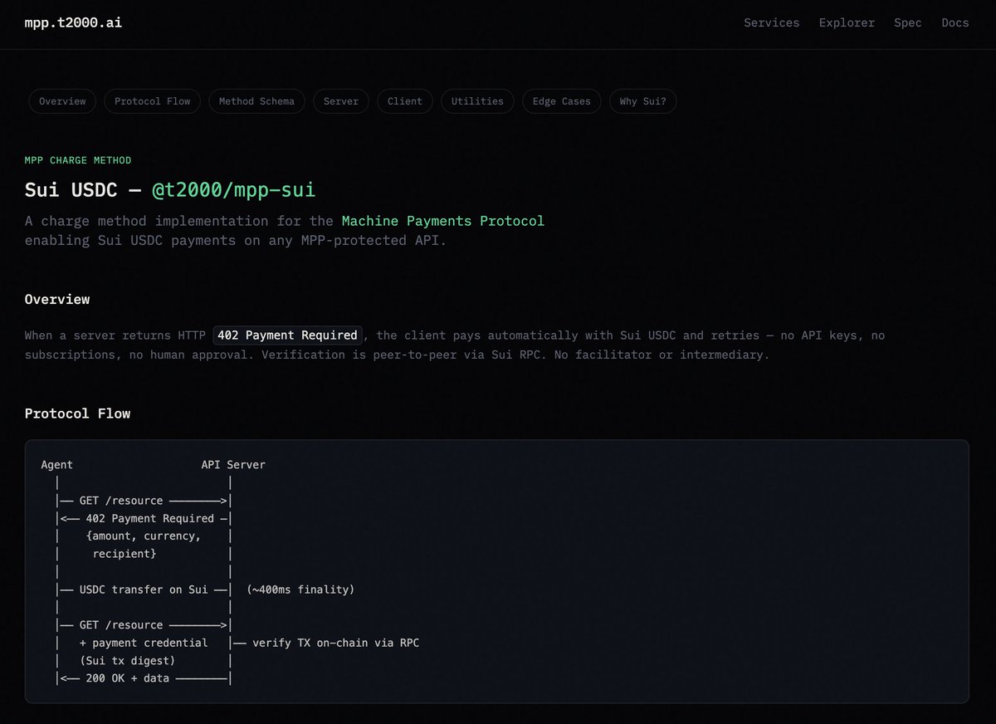Viewport: 996px width, 724px height.
Task: Click the Protocol Flow section heading
Action: (x=77, y=413)
